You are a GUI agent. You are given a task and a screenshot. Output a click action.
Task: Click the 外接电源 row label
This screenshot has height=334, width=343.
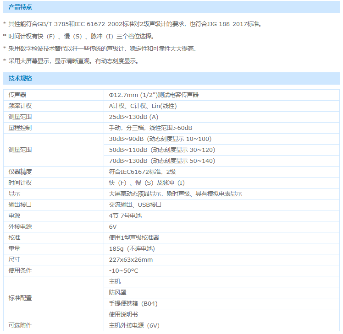click(20, 226)
